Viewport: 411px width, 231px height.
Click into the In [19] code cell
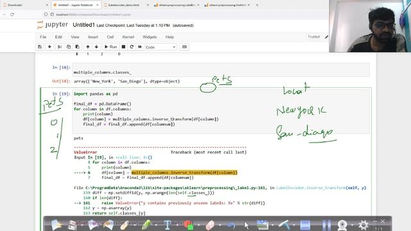click(221, 111)
